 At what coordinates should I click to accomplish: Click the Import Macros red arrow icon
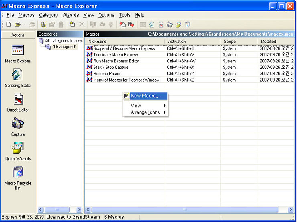[x=122, y=24]
